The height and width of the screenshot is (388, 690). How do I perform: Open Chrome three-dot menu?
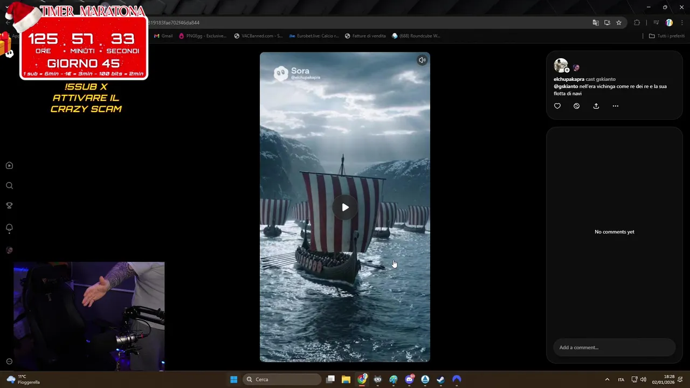tap(682, 23)
